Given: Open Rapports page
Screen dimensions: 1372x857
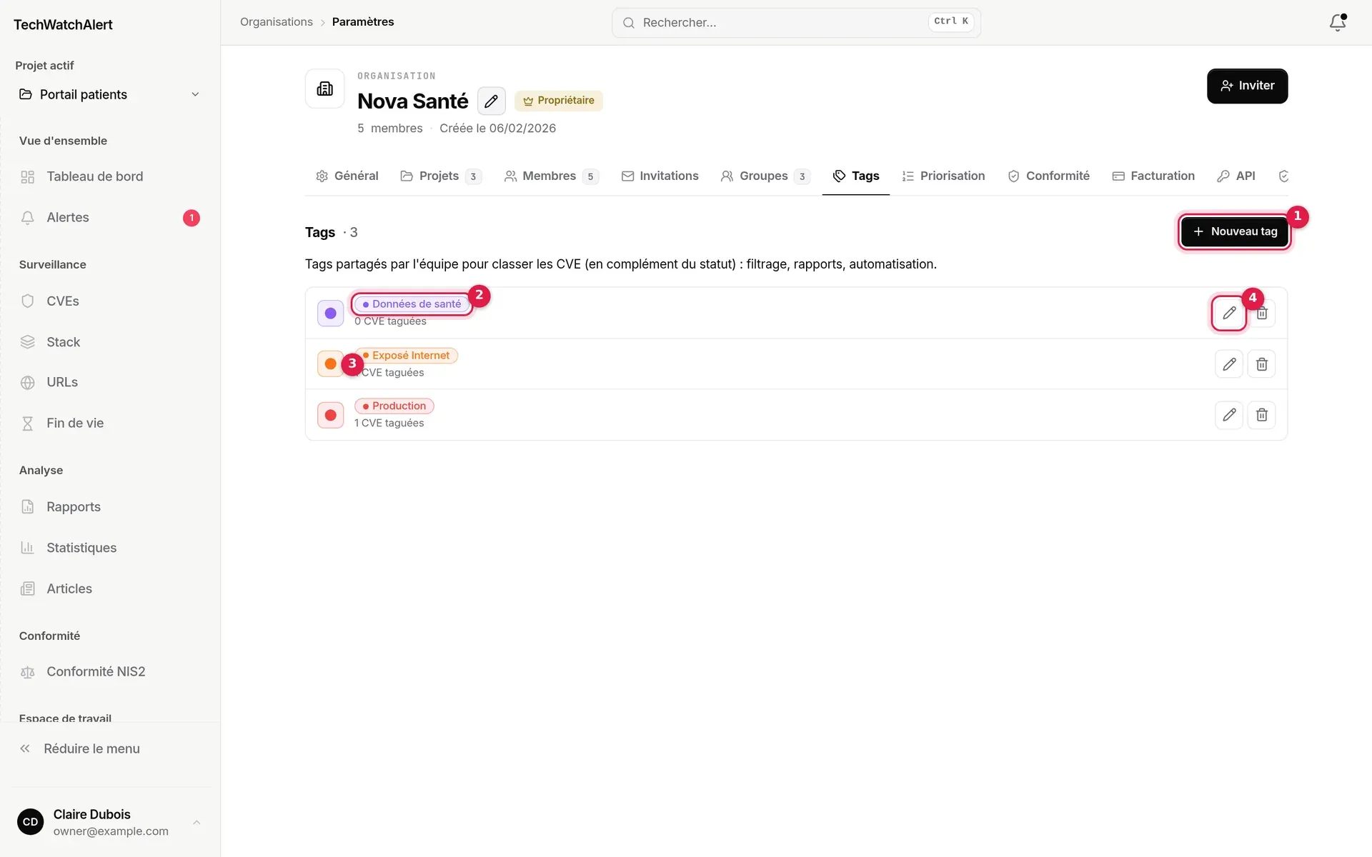Looking at the screenshot, I should (x=110, y=507).
